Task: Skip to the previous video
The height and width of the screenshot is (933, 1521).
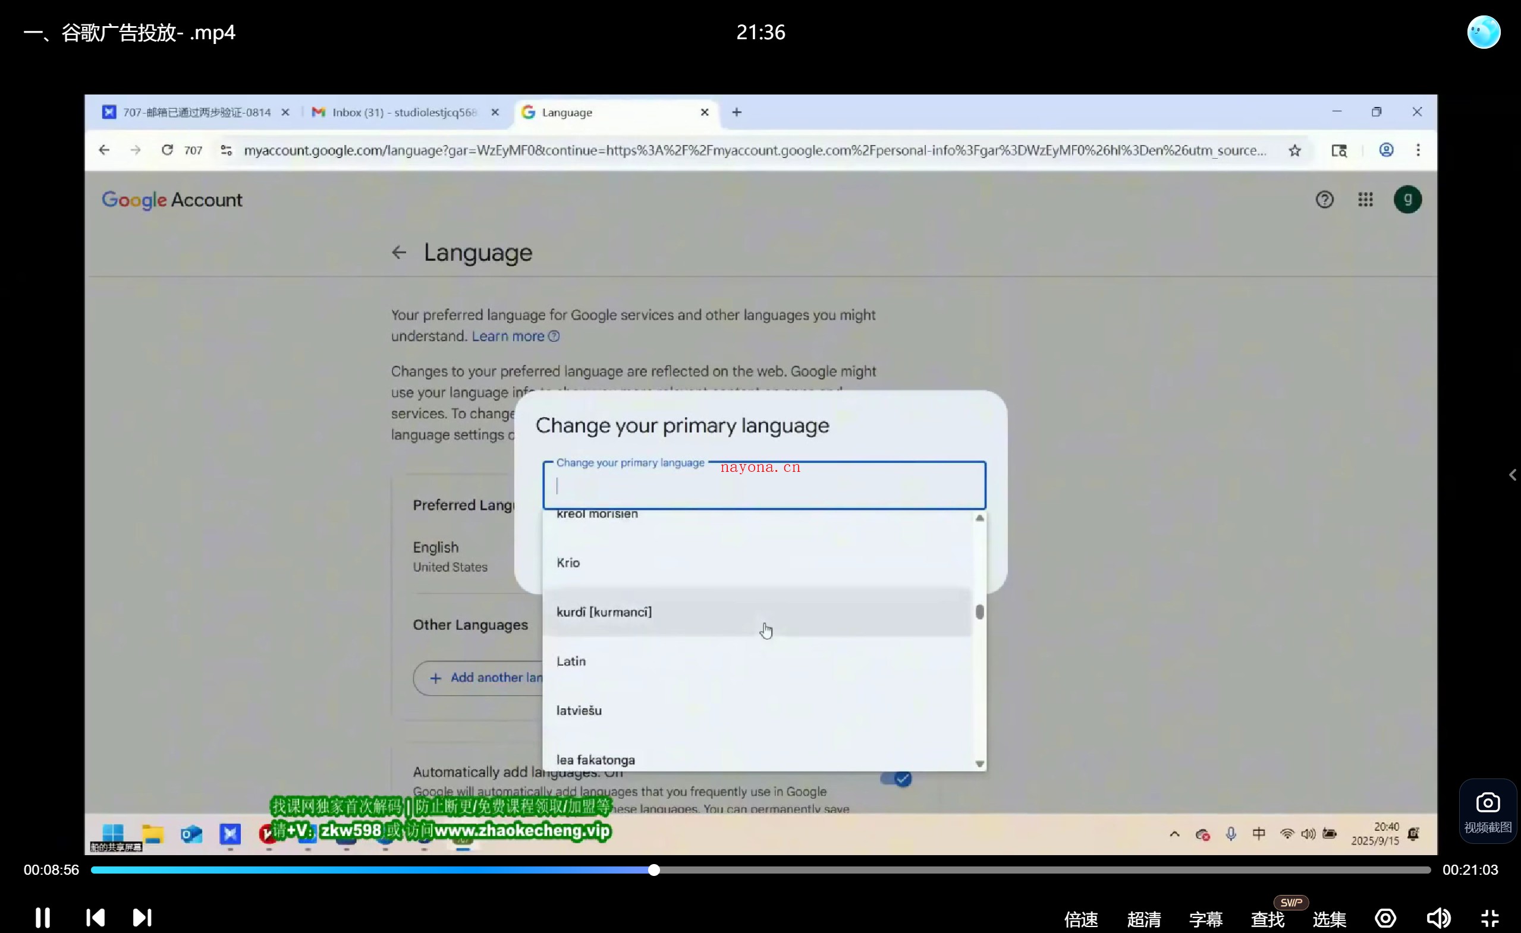Action: 95,918
